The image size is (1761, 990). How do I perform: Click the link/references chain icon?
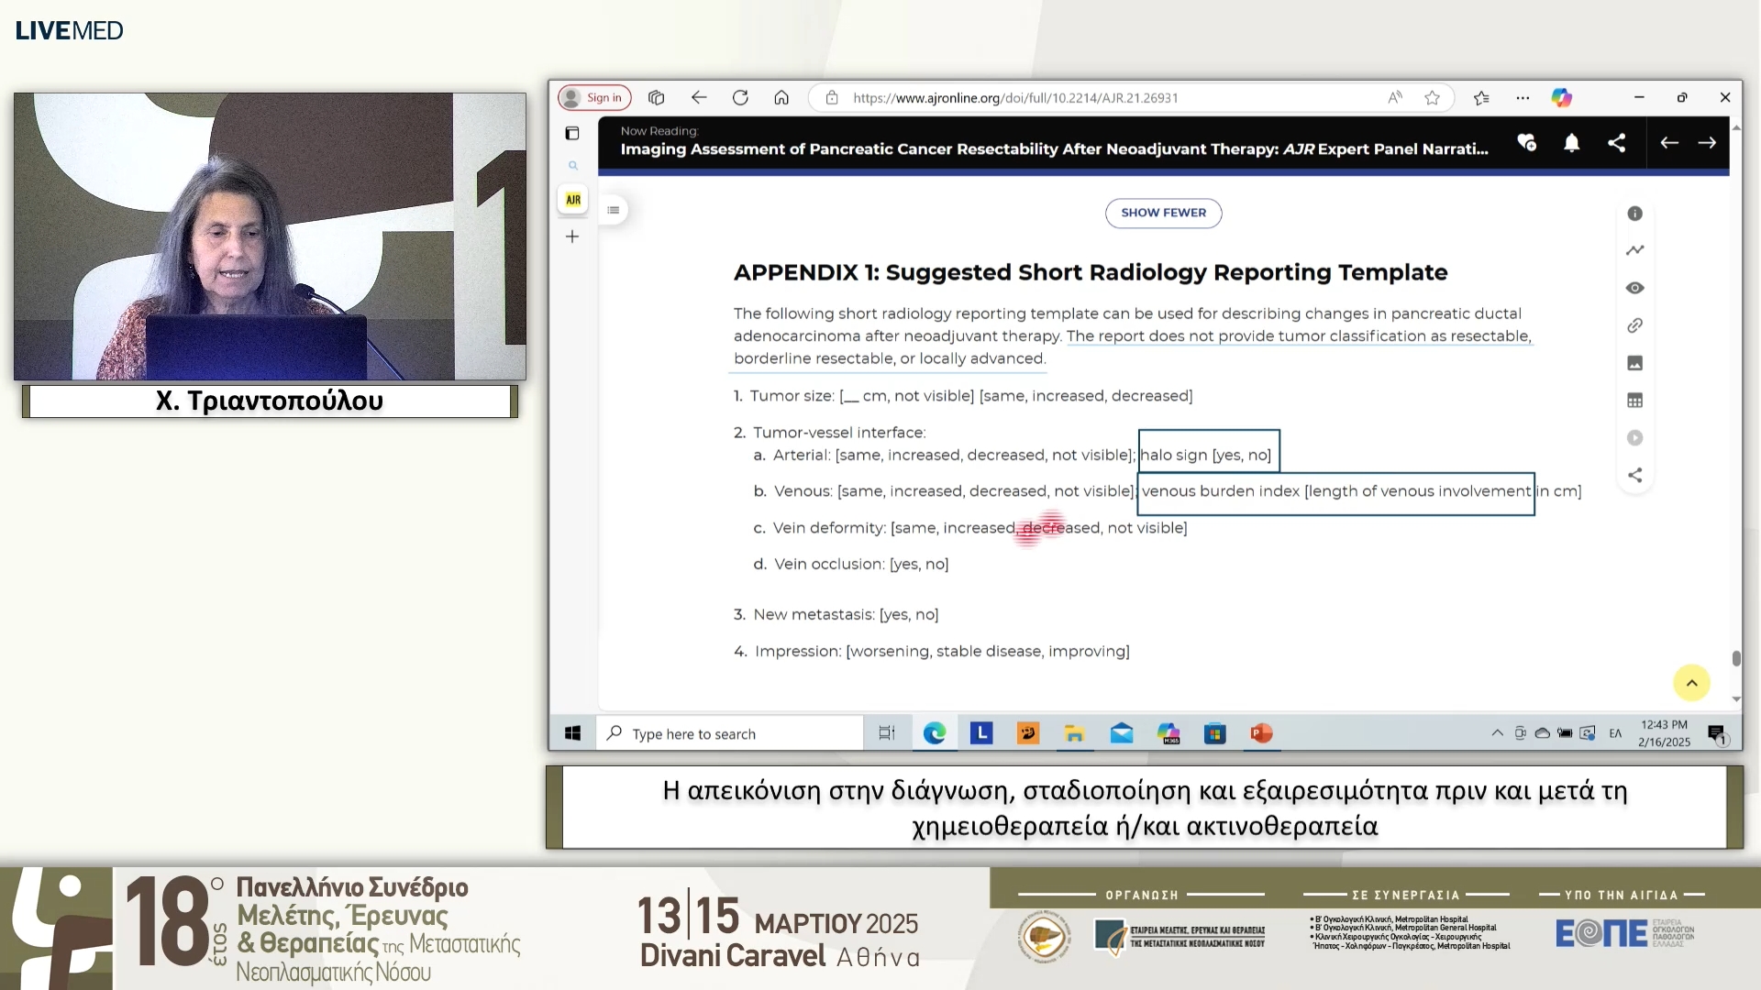click(x=1634, y=325)
